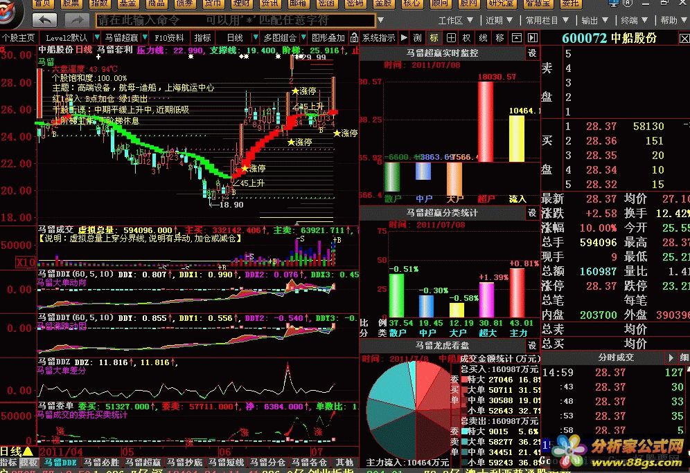This screenshot has height=473, width=690.
Task: Click the play triangle after 系统指示
Action: pos(404,38)
